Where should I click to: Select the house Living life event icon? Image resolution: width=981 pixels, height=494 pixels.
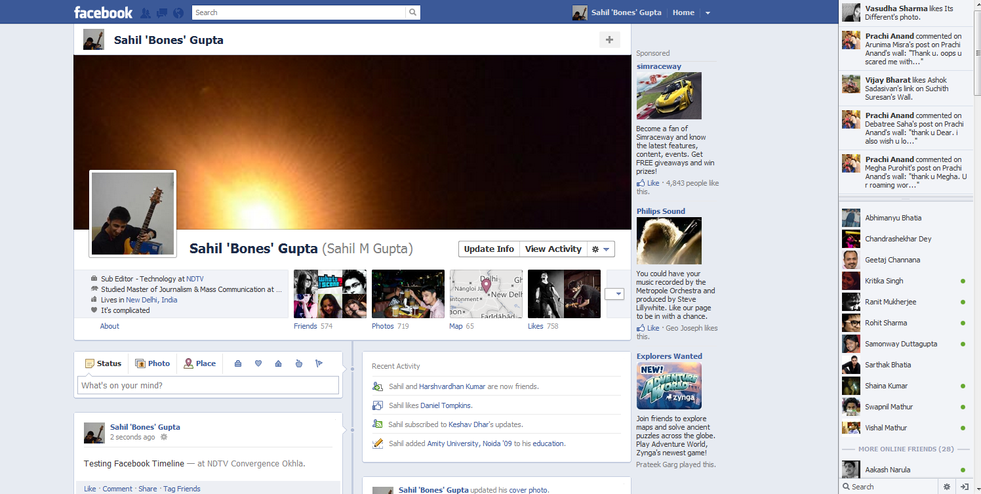coord(278,363)
